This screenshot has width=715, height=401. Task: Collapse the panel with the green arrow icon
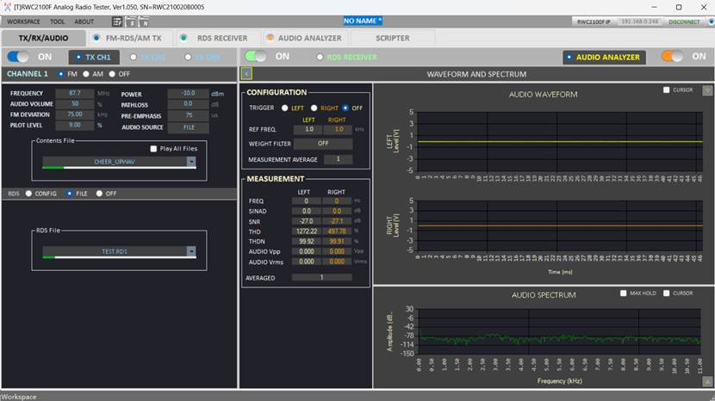pyautogui.click(x=247, y=75)
